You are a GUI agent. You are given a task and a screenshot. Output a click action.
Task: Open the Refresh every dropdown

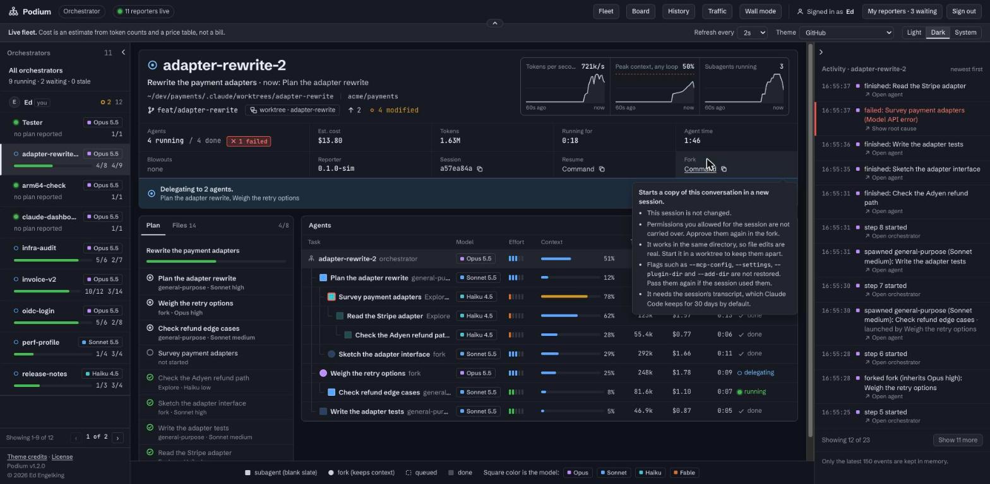[751, 33]
